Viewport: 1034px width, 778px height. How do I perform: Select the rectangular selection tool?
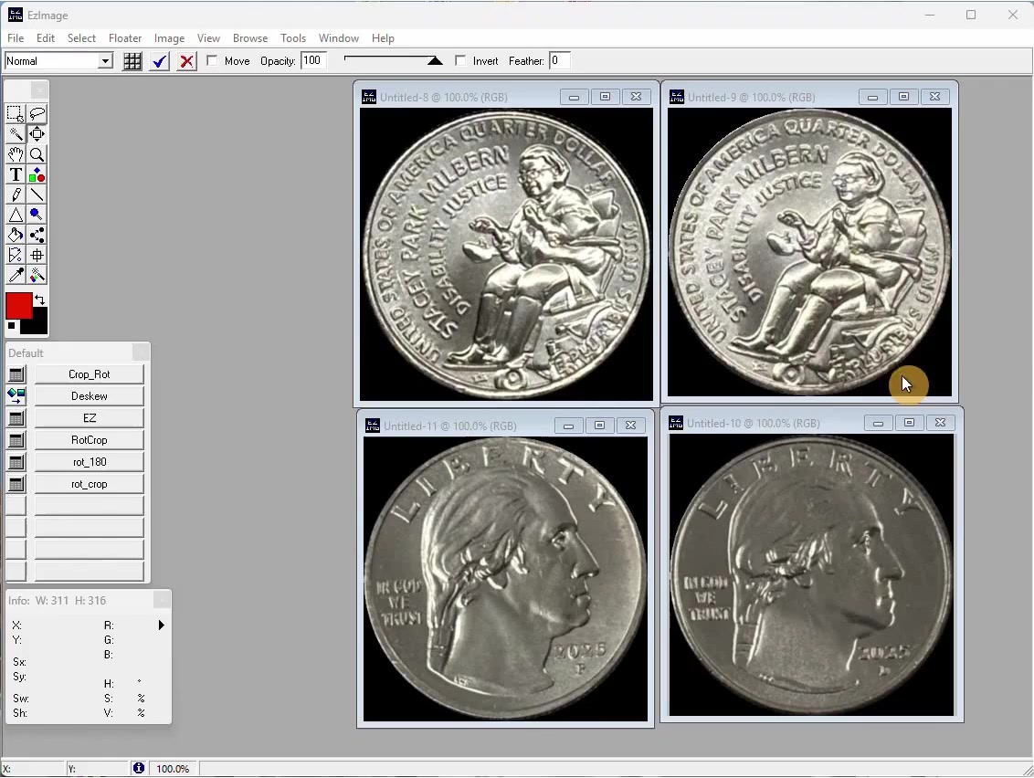pyautogui.click(x=16, y=114)
